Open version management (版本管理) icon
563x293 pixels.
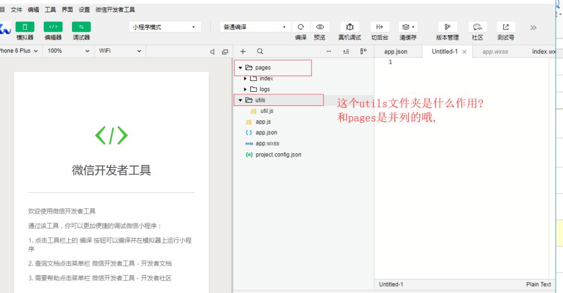tap(447, 27)
